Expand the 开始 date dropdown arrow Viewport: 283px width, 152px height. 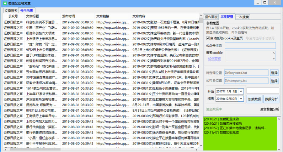241,91
